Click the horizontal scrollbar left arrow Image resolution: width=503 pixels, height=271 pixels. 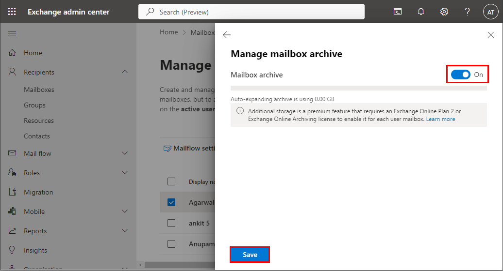(x=140, y=265)
